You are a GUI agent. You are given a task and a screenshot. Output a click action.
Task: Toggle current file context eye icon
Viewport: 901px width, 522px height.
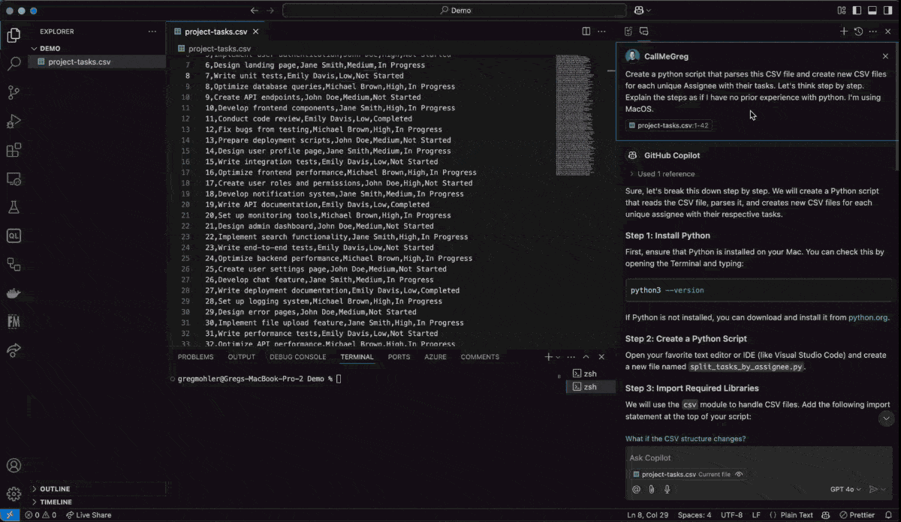[740, 475]
